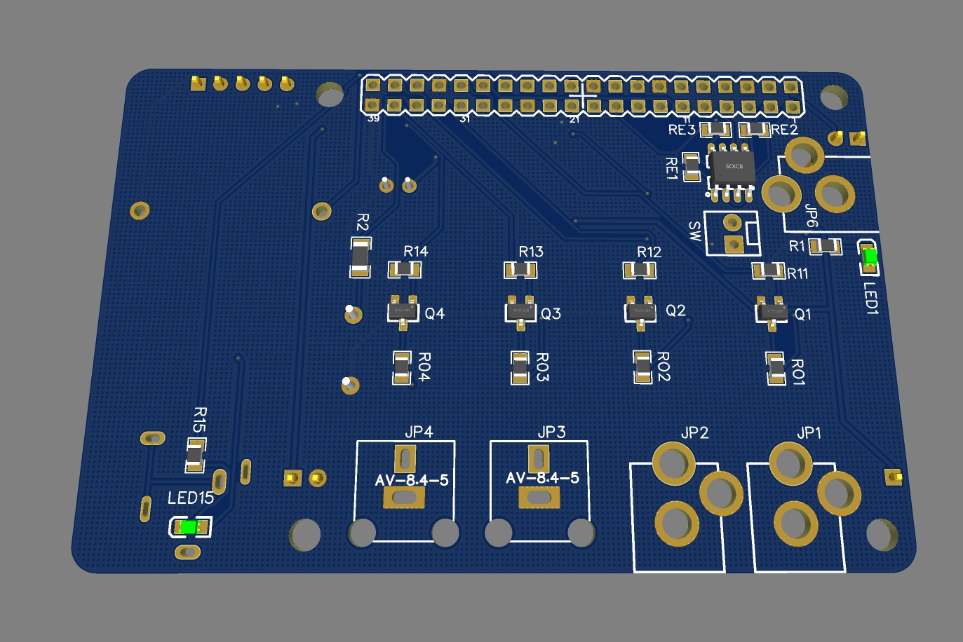Select the SW switch footprint
The height and width of the screenshot is (642, 963).
coord(732,233)
